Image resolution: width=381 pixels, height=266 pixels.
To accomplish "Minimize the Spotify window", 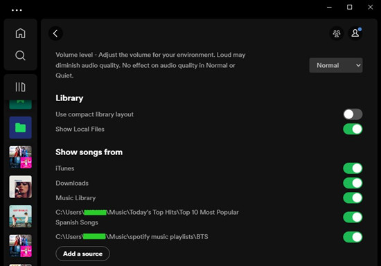I will tap(329, 8).
